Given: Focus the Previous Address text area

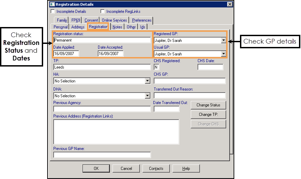Looking at the screenshot, I should click(116, 132).
